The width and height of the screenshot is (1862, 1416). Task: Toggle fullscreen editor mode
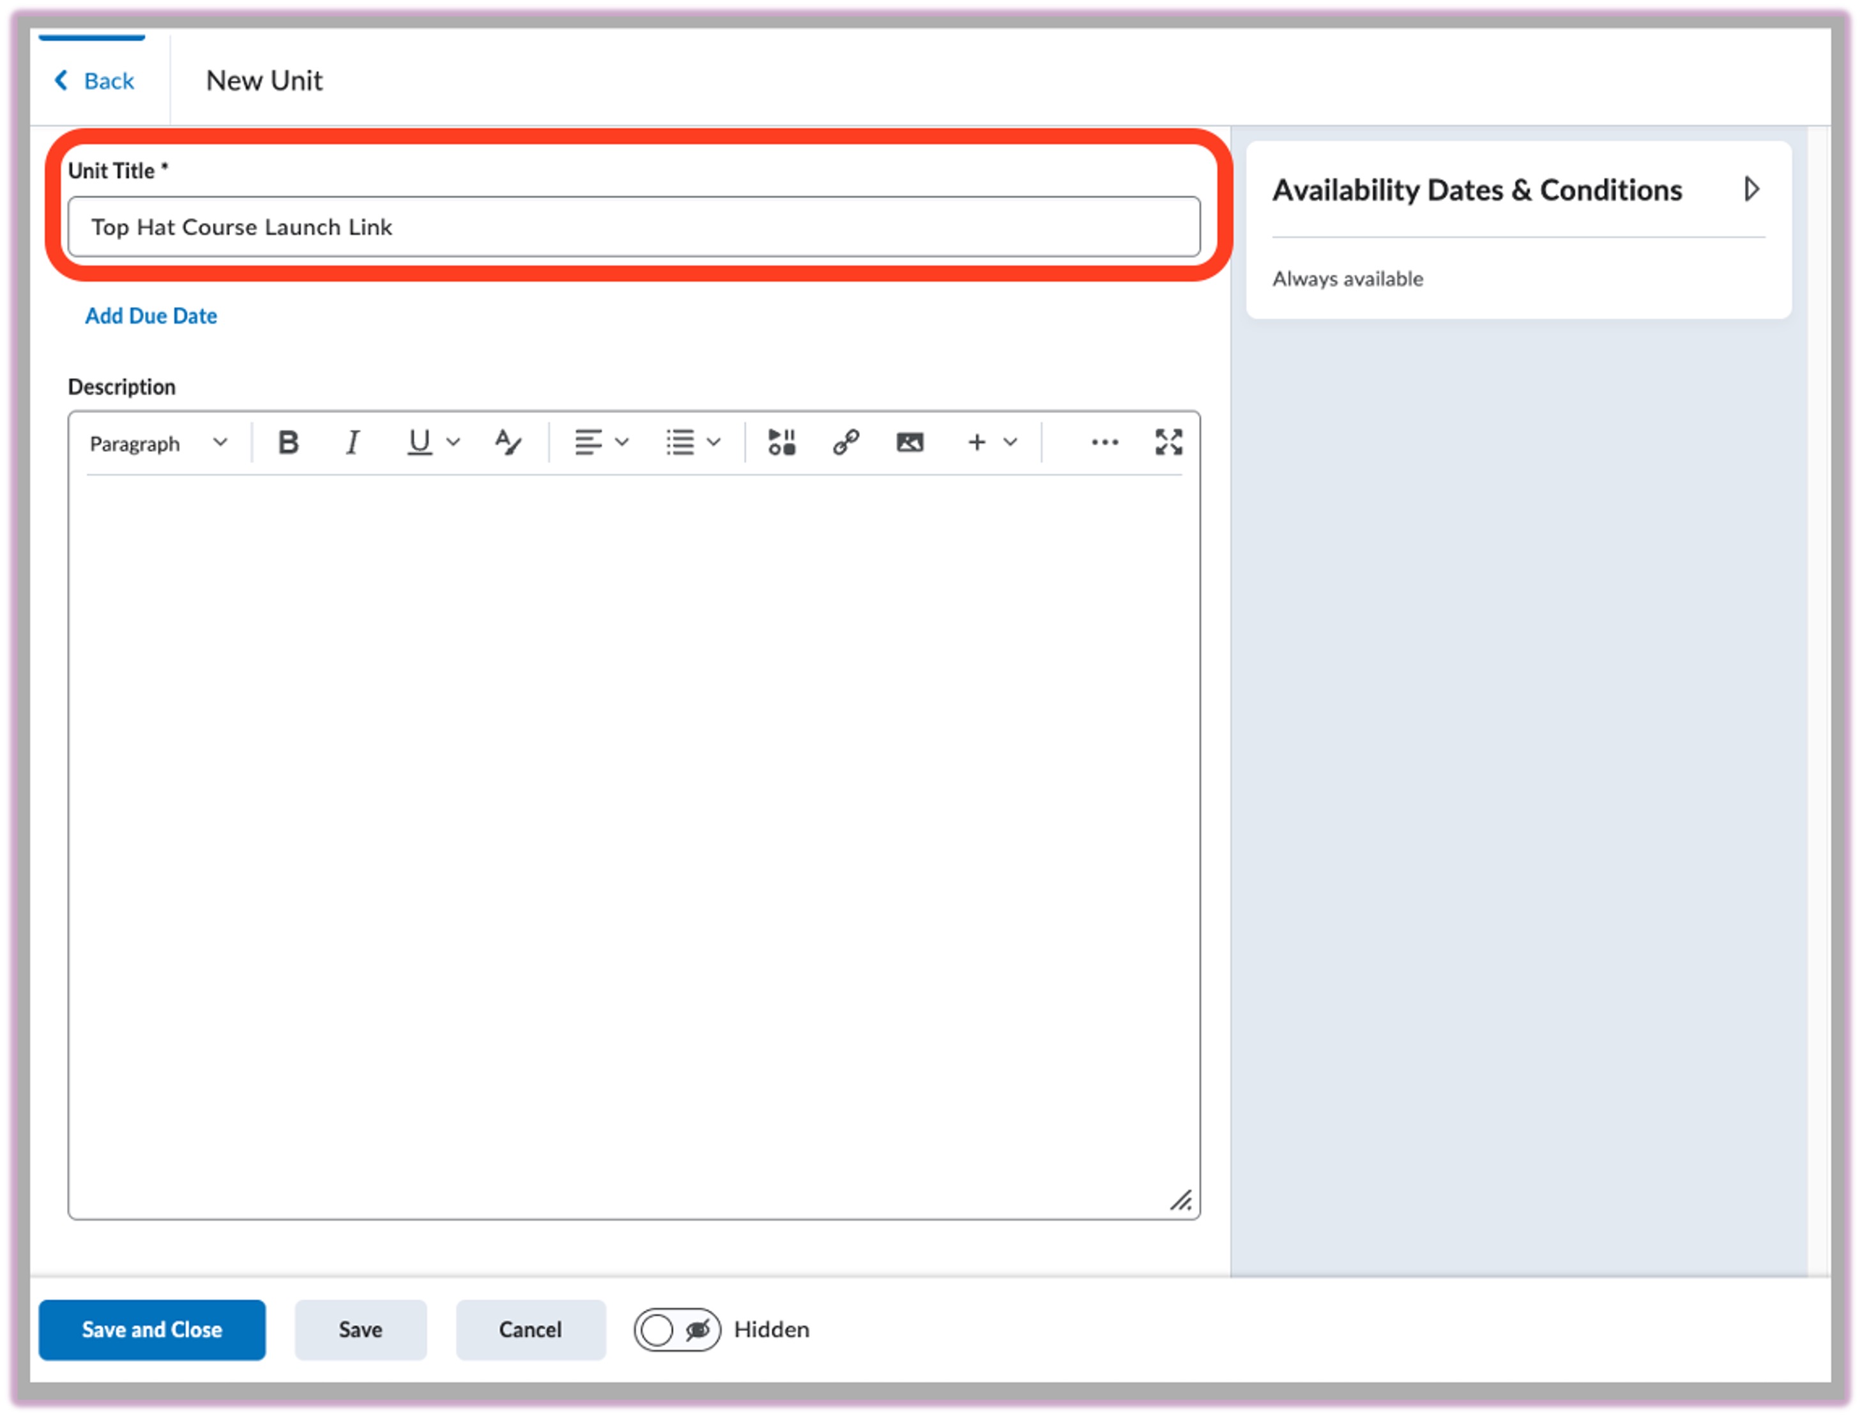point(1168,442)
